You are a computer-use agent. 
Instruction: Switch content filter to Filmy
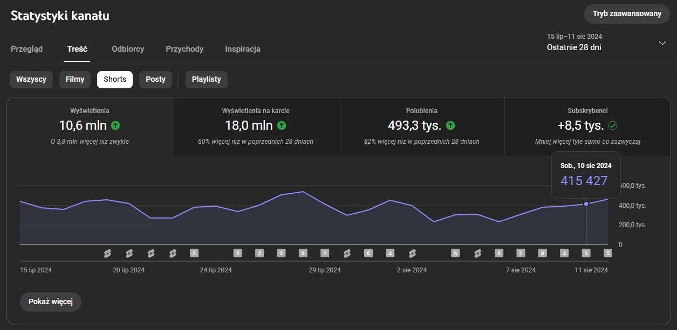click(x=75, y=79)
